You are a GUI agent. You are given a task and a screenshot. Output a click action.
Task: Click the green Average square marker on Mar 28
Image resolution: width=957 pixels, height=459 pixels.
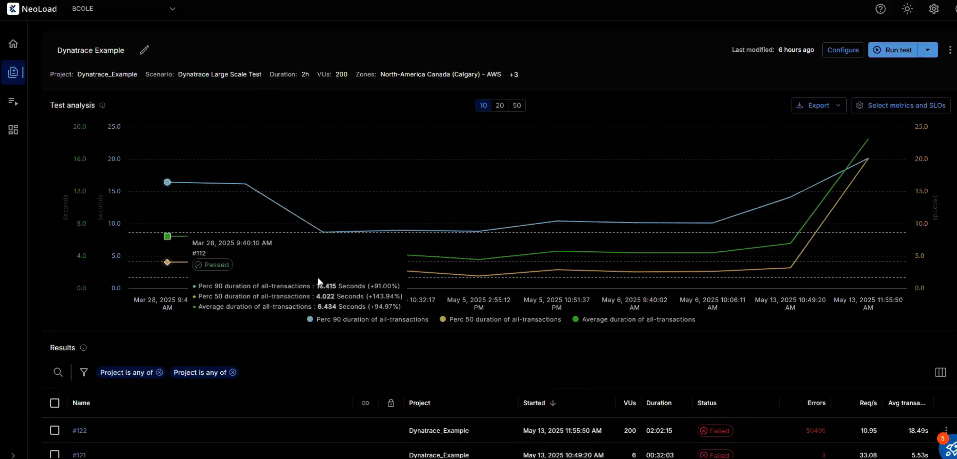coord(167,236)
